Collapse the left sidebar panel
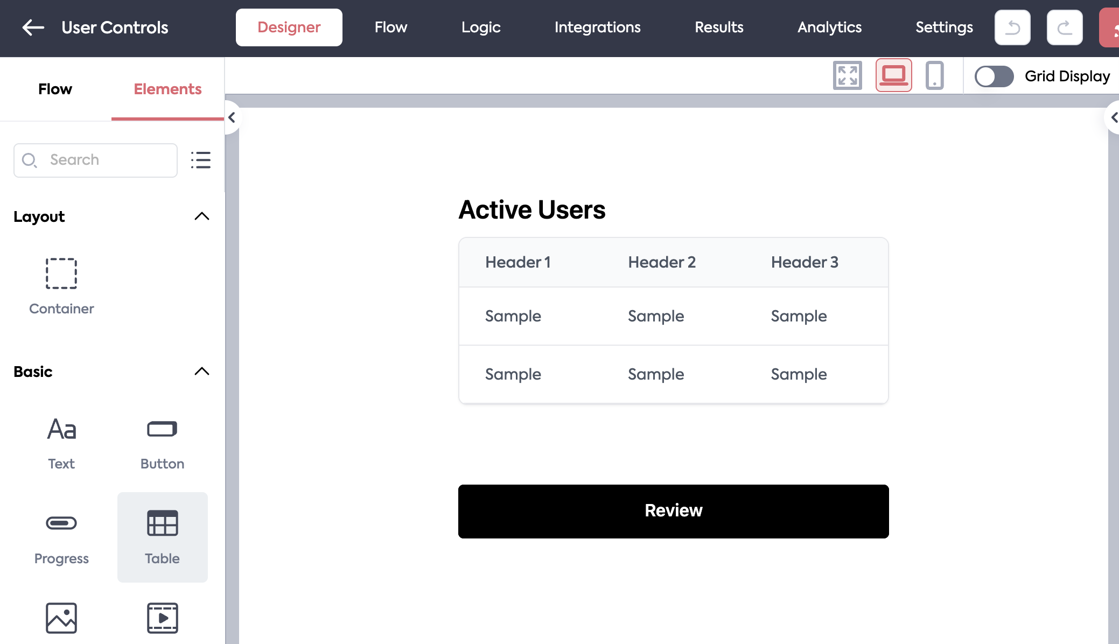This screenshot has width=1119, height=644. coord(232,117)
